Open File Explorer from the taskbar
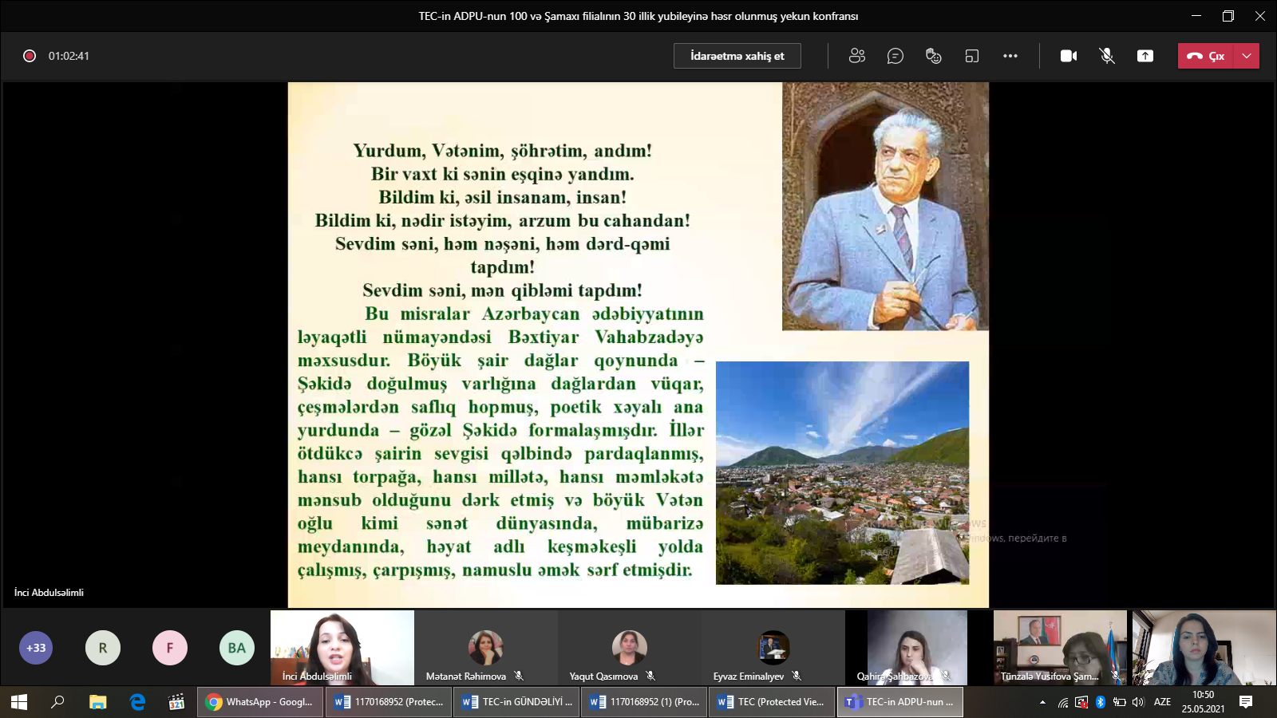This screenshot has width=1277, height=718. pos(97,702)
